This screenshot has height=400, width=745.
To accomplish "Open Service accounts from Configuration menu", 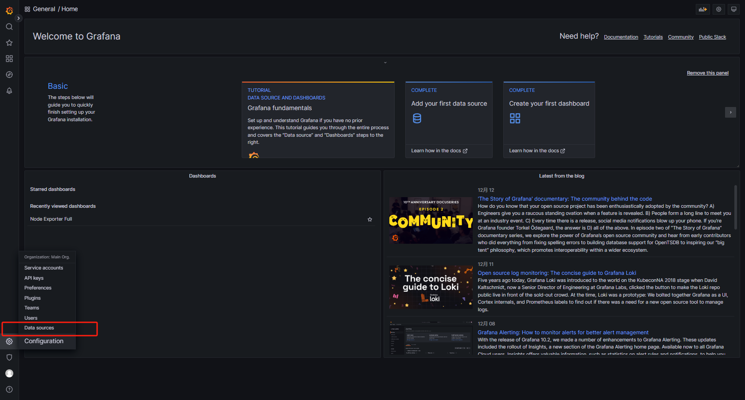I will pyautogui.click(x=44, y=268).
